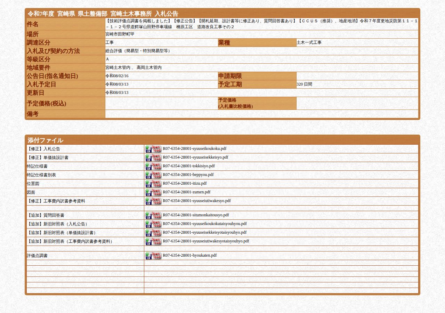Download the tokkisiyo.pdf special specification file

pos(153,166)
